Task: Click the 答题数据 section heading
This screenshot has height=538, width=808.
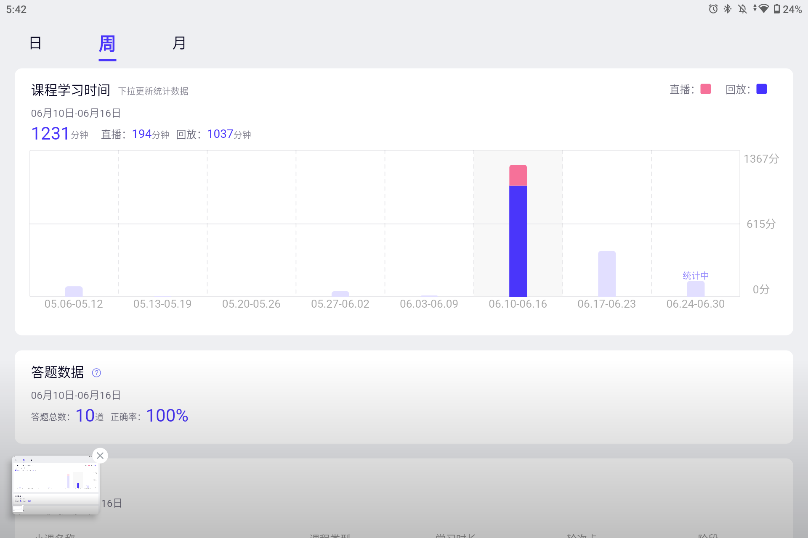Action: click(58, 372)
